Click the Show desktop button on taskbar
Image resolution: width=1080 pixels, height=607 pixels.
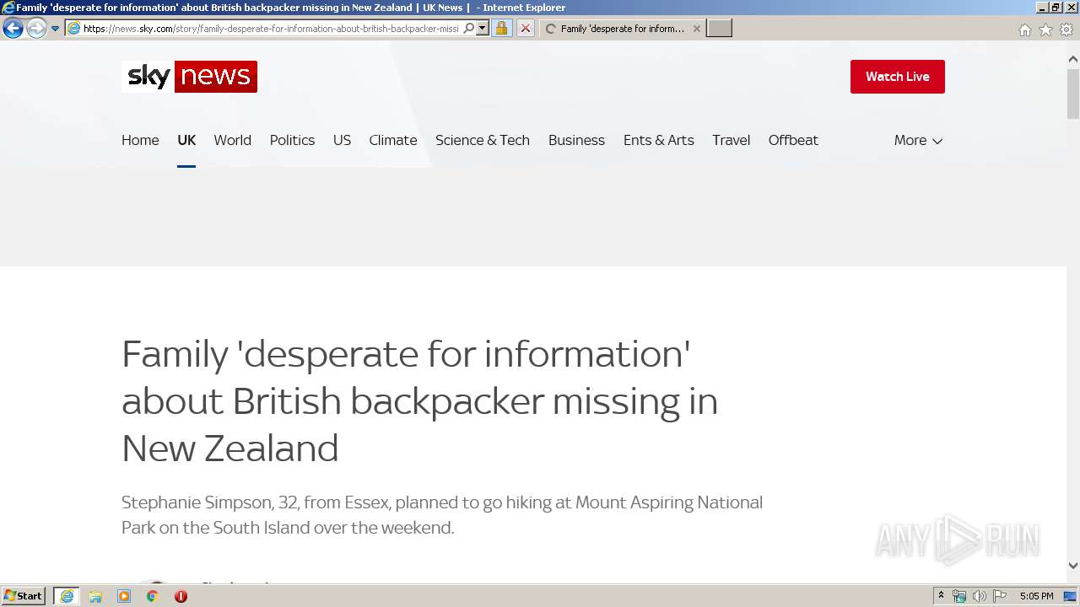click(x=1071, y=596)
